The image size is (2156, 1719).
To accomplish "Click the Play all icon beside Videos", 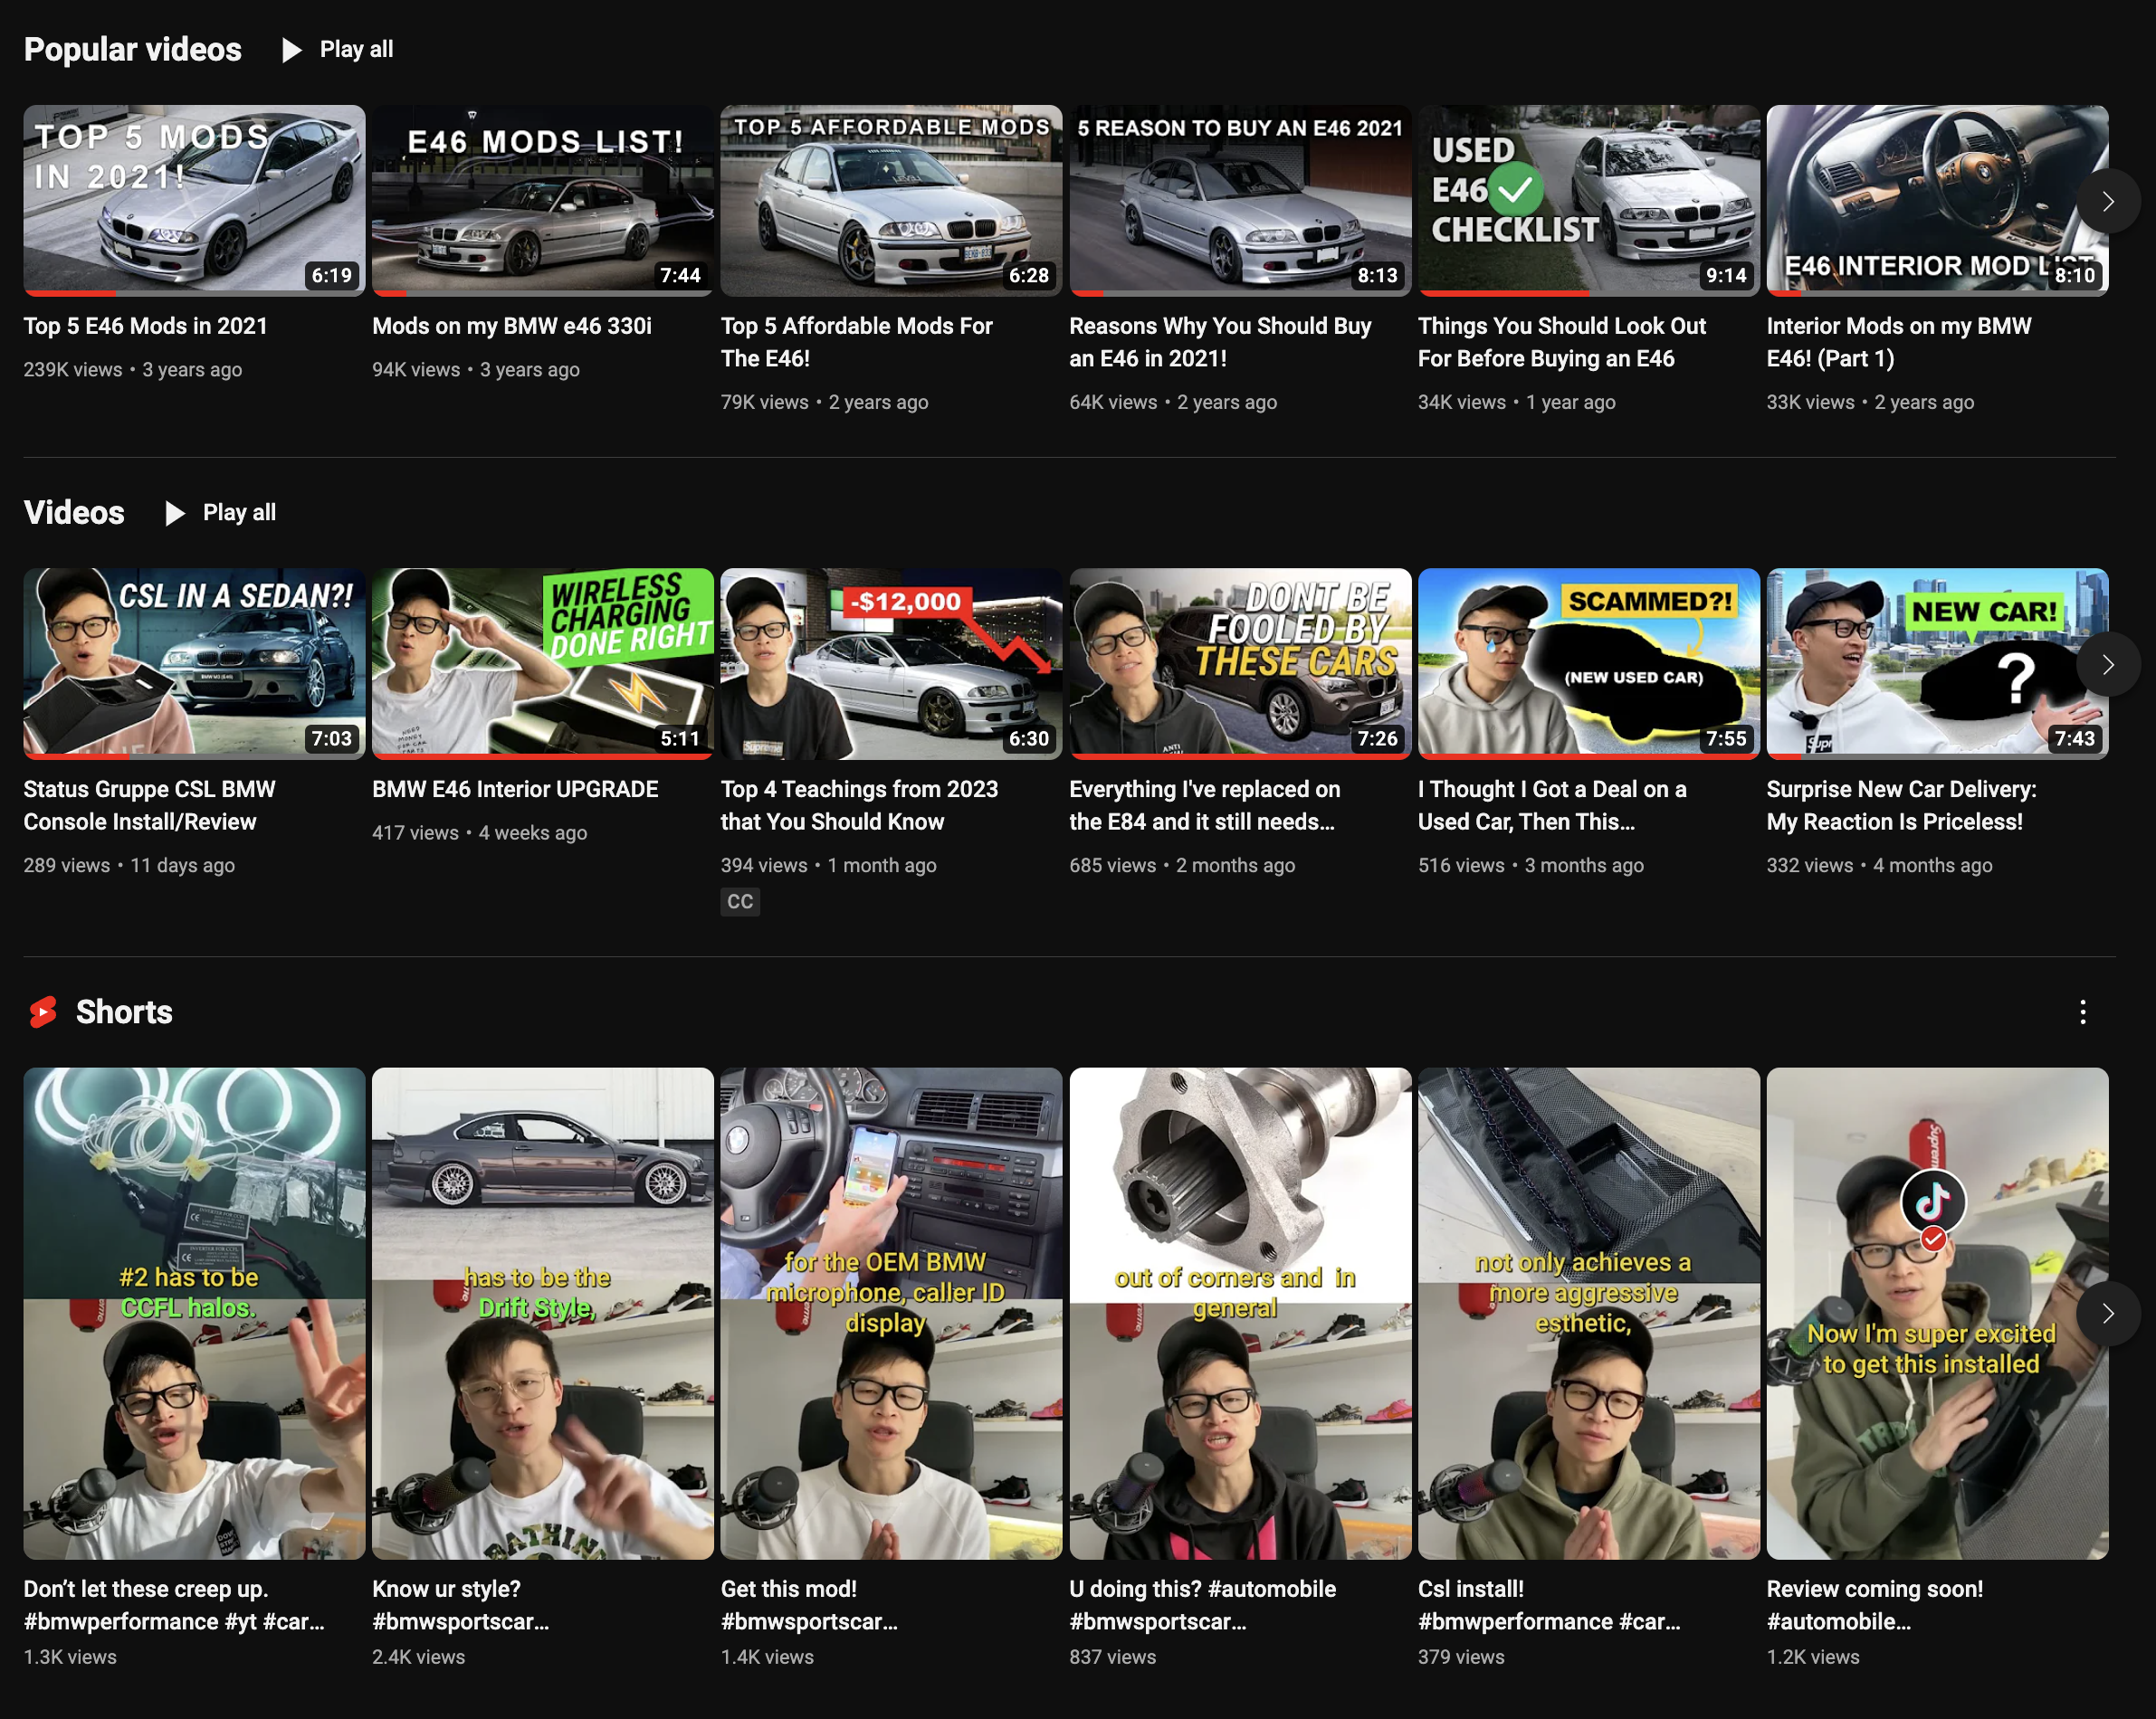I will (x=175, y=514).
